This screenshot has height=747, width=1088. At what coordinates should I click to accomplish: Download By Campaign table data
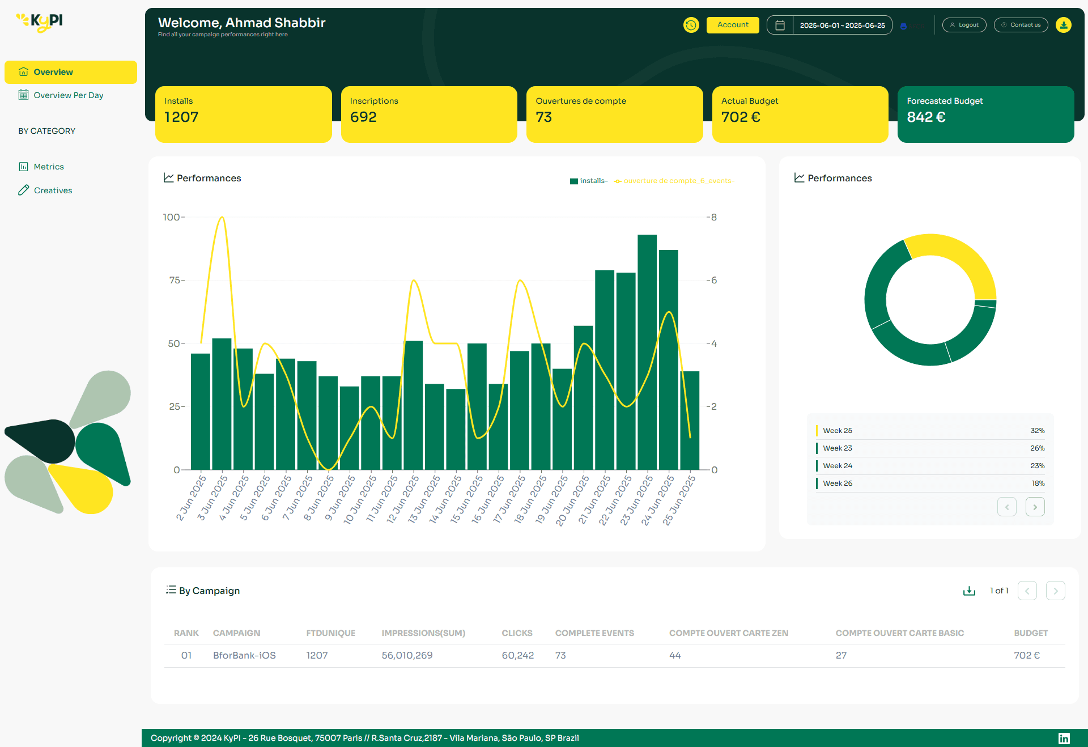[x=969, y=591]
